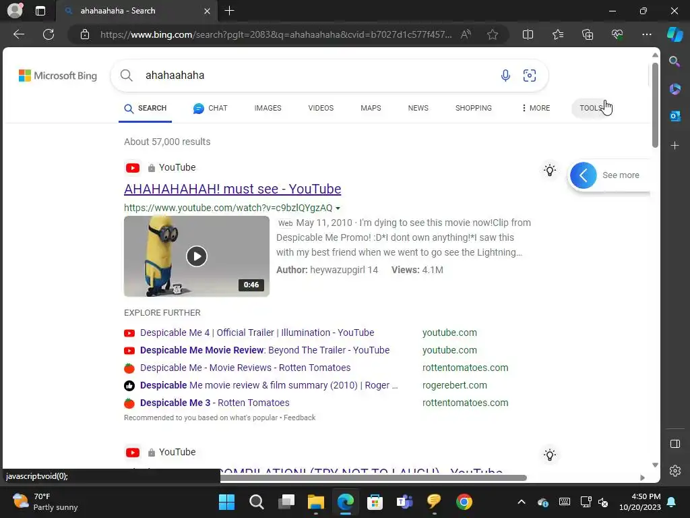Open the clock showing 4:50 PM

pyautogui.click(x=640, y=502)
